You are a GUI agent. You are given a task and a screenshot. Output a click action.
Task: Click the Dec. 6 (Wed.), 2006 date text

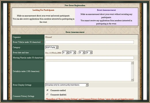point(53,53)
